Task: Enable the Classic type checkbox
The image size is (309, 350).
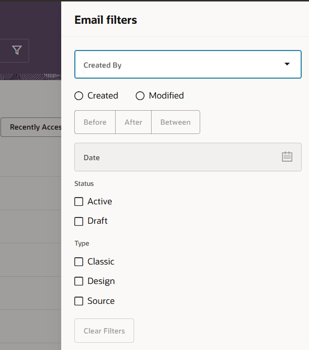Action: click(79, 262)
